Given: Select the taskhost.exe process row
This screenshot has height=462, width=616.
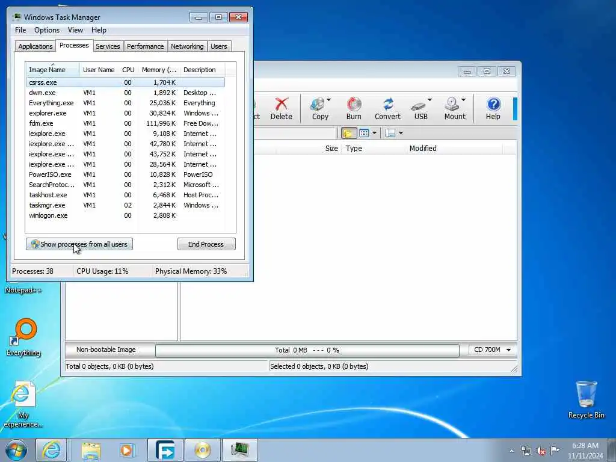Looking at the screenshot, I should [125, 195].
